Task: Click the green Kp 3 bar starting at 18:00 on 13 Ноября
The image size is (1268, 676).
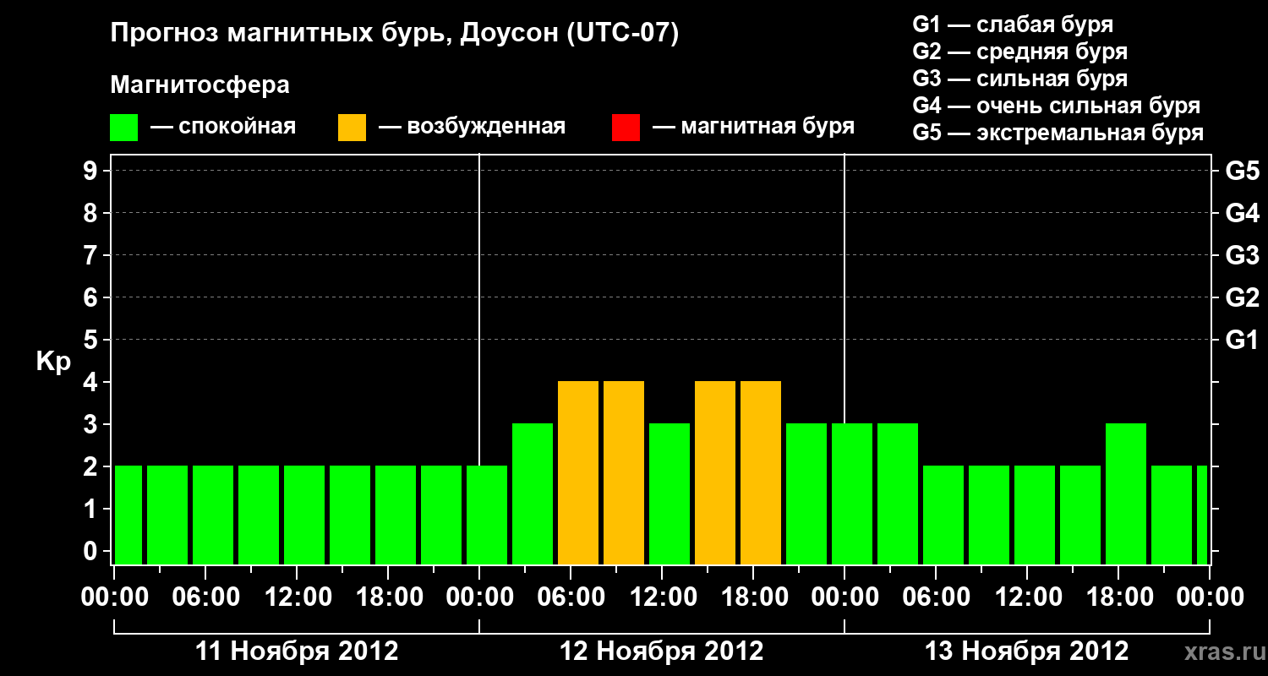Action: point(1126,493)
